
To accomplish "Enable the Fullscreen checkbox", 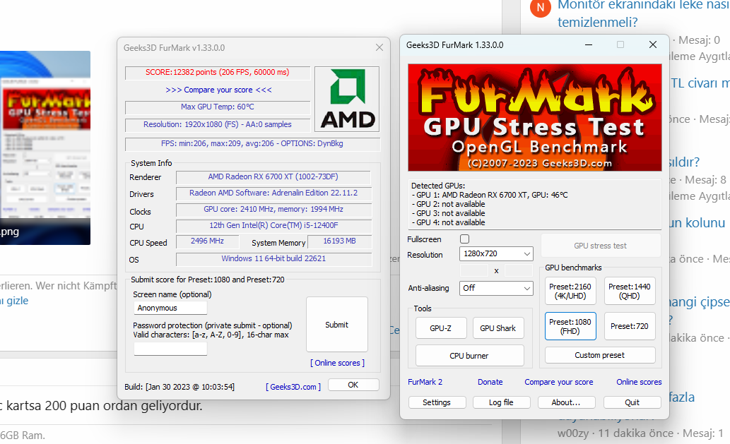I will pyautogui.click(x=464, y=239).
